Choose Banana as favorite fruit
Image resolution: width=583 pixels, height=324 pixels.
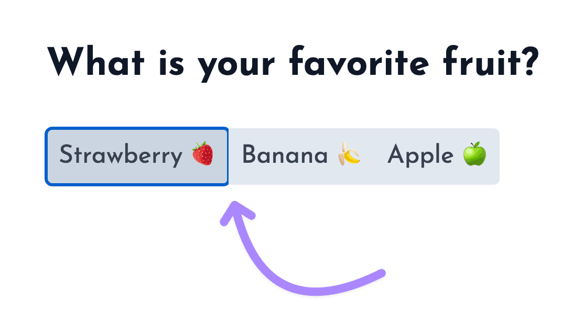301,157
